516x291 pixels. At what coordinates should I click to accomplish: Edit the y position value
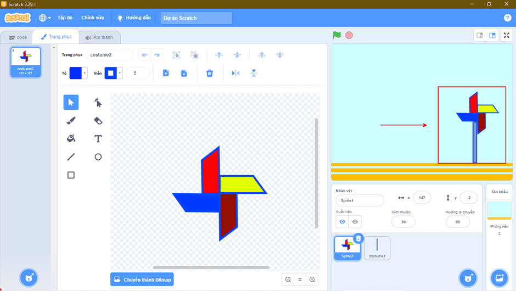click(x=469, y=198)
